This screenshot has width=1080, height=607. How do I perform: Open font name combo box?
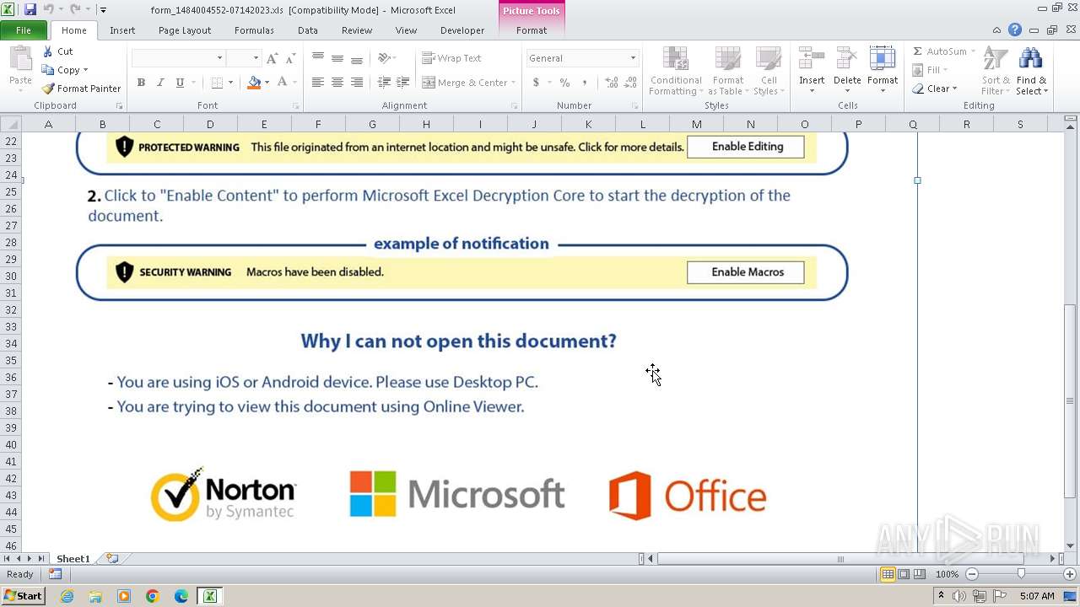point(178,58)
